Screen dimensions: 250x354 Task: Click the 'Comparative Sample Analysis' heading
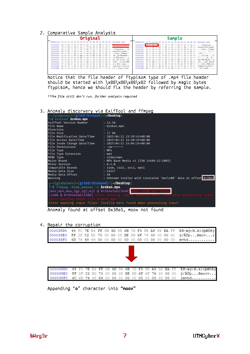pos(81,33)
